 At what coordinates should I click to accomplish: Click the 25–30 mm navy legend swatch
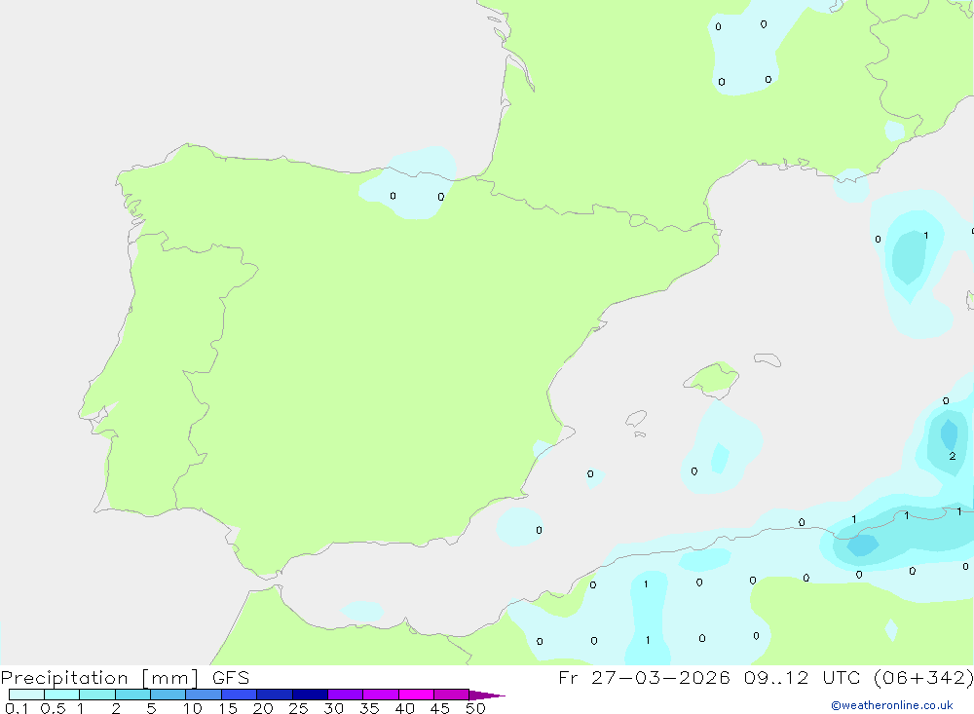tap(310, 695)
